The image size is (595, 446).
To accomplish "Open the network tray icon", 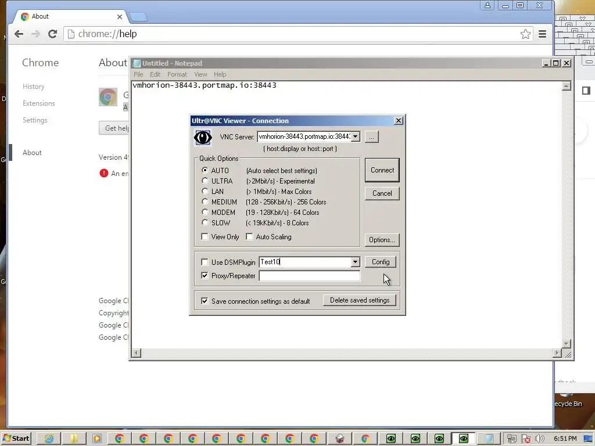I will [x=511, y=439].
